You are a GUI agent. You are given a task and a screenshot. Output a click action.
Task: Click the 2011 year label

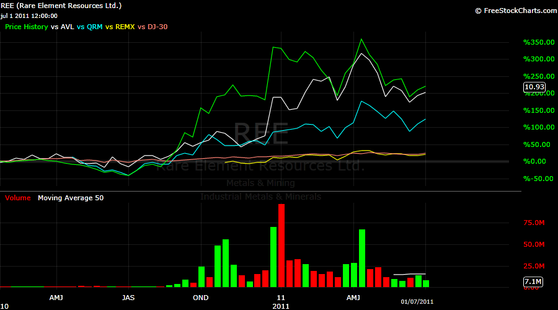tap(281, 306)
